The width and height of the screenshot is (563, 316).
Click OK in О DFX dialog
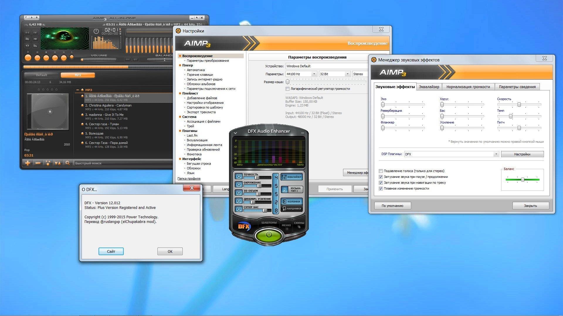coord(170,251)
